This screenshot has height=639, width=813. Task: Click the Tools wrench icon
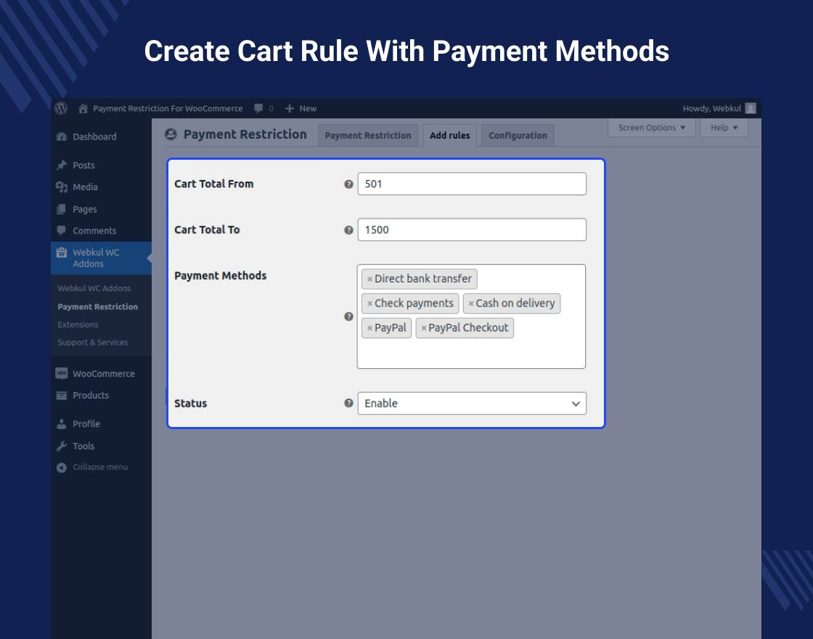point(62,446)
